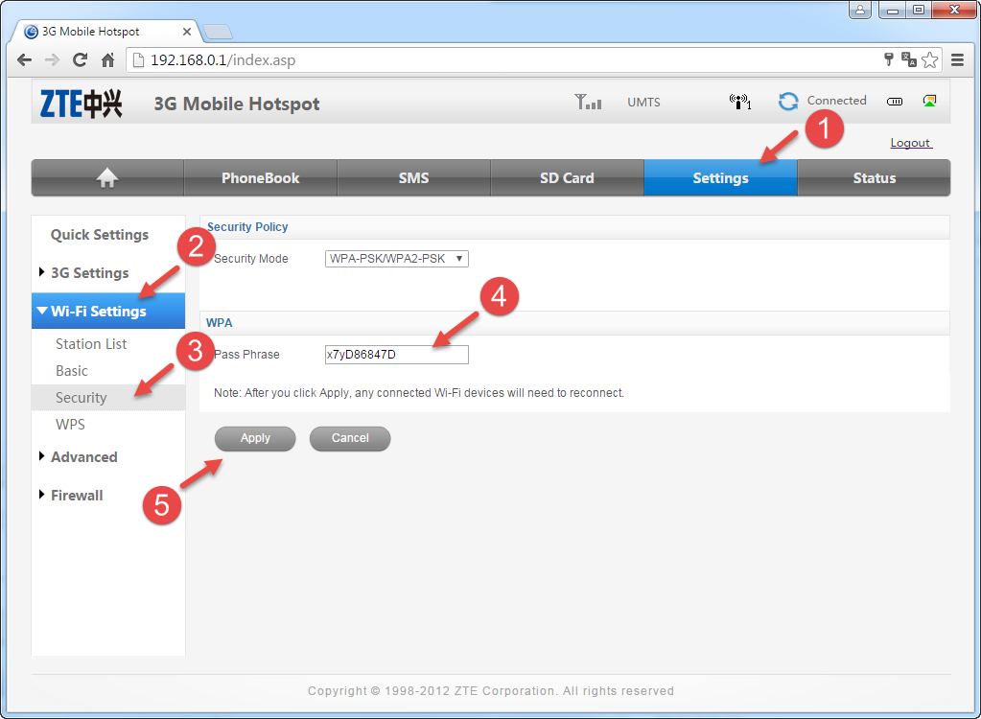Click the connection status sync icon
This screenshot has width=981, height=719.
788,102
